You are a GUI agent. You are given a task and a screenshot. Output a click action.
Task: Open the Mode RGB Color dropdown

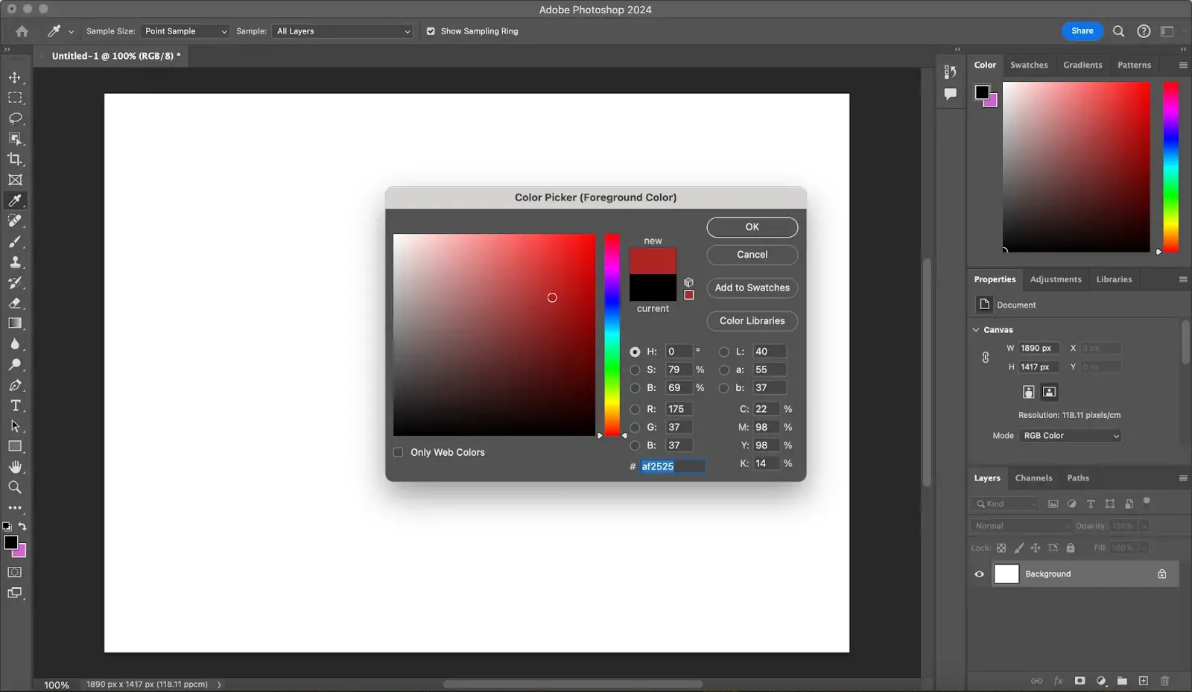tap(1071, 436)
